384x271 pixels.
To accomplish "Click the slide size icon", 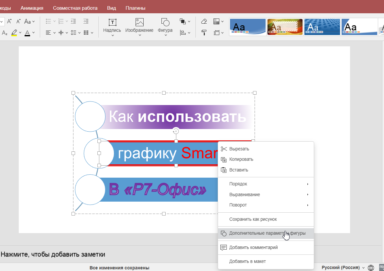I will pyautogui.click(x=216, y=33).
